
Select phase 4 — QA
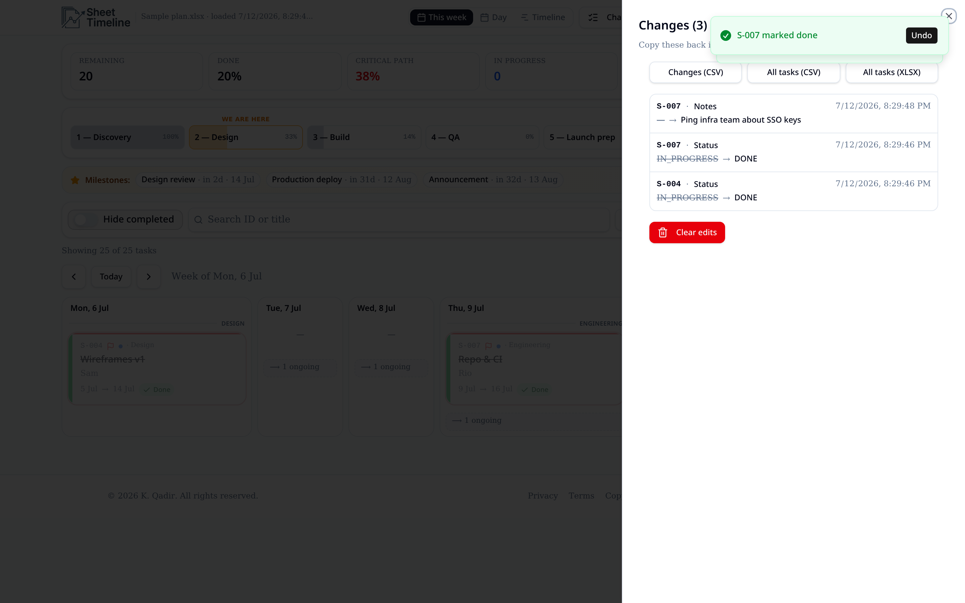click(x=482, y=137)
